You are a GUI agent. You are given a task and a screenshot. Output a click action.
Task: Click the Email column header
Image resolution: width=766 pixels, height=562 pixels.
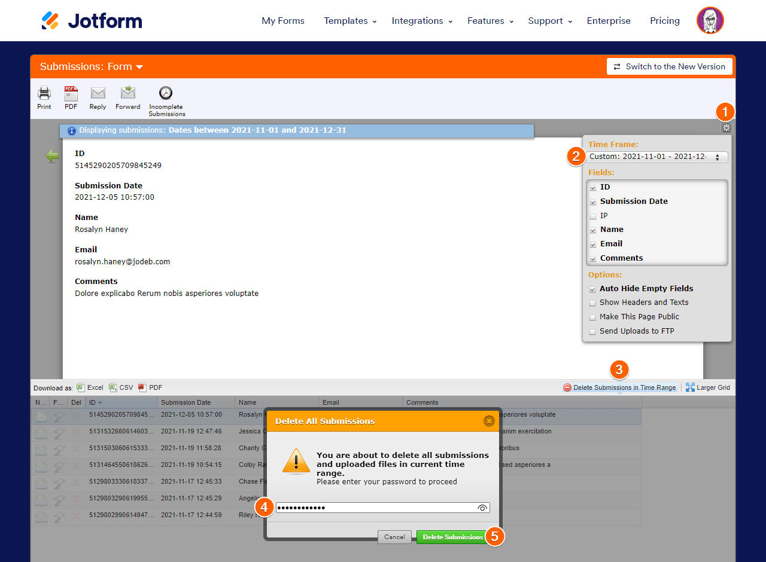pos(361,402)
